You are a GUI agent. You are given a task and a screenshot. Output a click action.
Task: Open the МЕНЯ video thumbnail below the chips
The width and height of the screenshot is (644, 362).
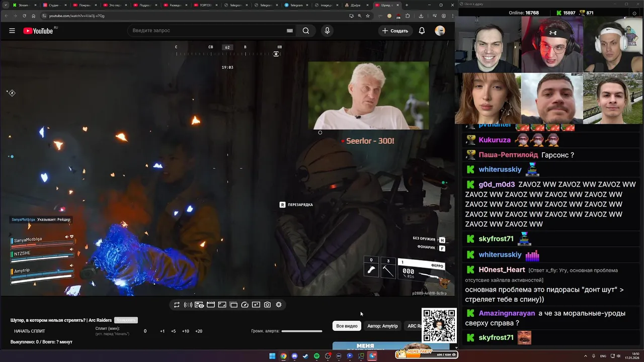[391, 345]
